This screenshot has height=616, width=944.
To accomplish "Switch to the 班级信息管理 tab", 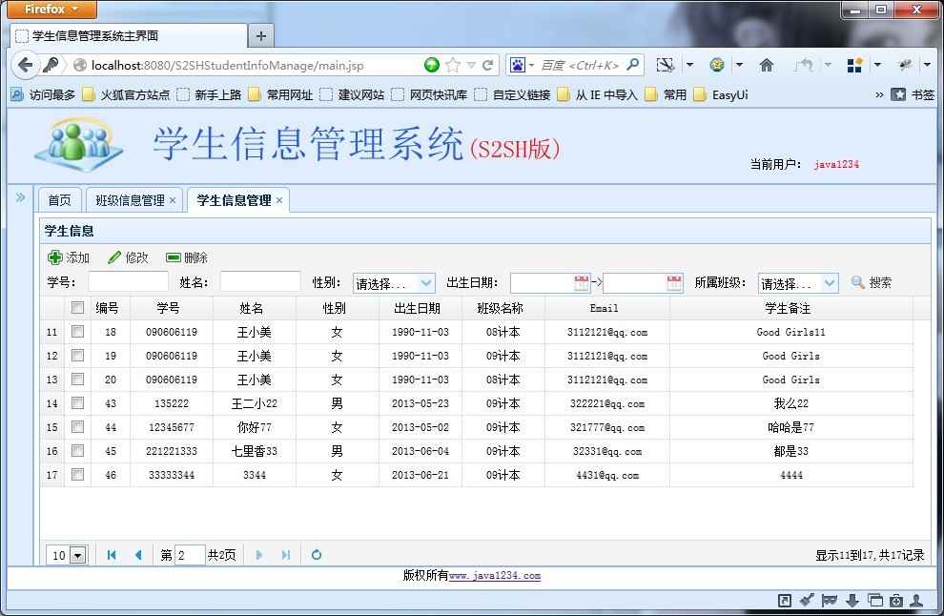I will click(x=130, y=200).
